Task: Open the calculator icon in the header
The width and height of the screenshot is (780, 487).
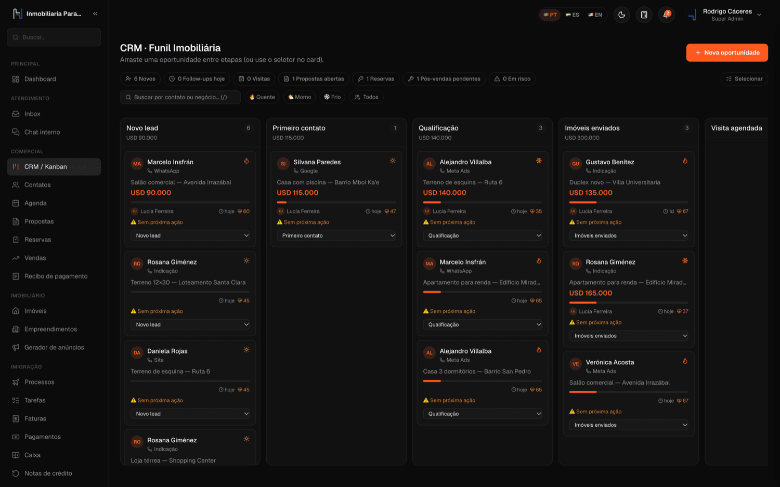Action: pos(644,15)
